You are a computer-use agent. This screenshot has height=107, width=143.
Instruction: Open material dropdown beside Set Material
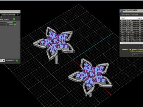click(3, 60)
